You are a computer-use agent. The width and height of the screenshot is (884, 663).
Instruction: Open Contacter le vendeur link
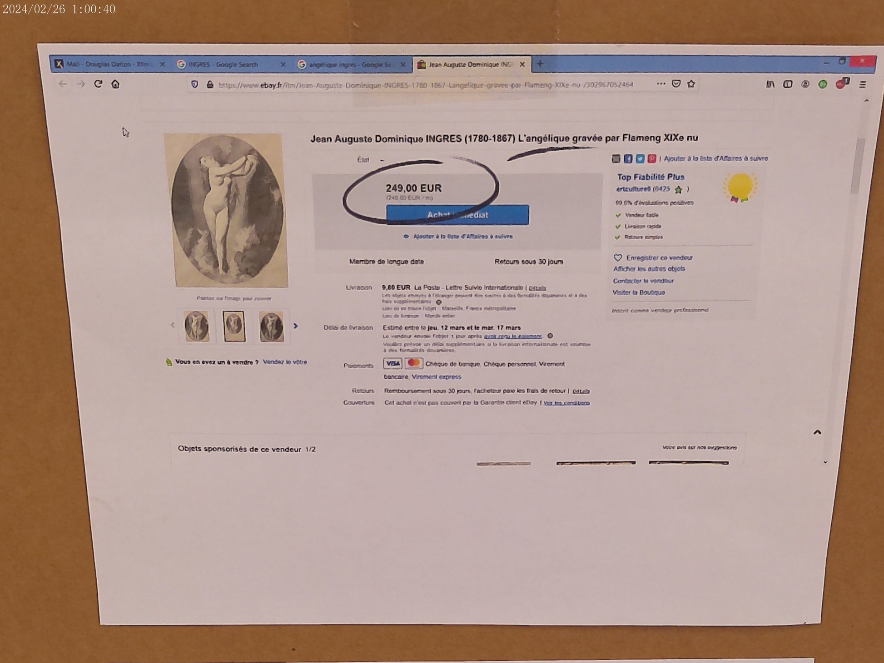pos(643,281)
